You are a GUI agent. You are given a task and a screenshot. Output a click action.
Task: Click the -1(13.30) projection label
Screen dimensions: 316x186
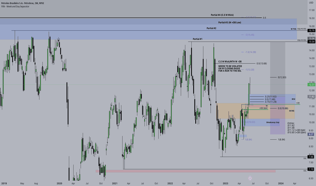pos(250,70)
